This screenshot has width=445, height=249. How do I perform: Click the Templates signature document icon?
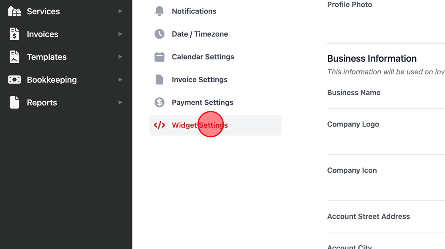(x=14, y=57)
